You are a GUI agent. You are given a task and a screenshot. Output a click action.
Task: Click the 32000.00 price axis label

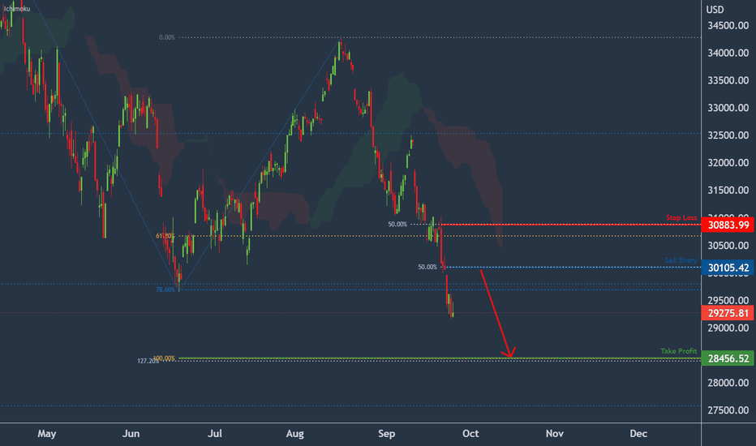pos(728,163)
